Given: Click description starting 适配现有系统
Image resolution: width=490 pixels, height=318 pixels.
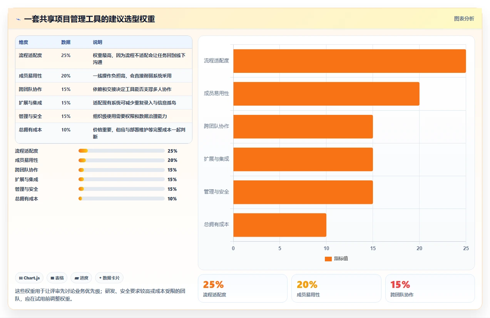Looking at the screenshot, I should [x=134, y=103].
